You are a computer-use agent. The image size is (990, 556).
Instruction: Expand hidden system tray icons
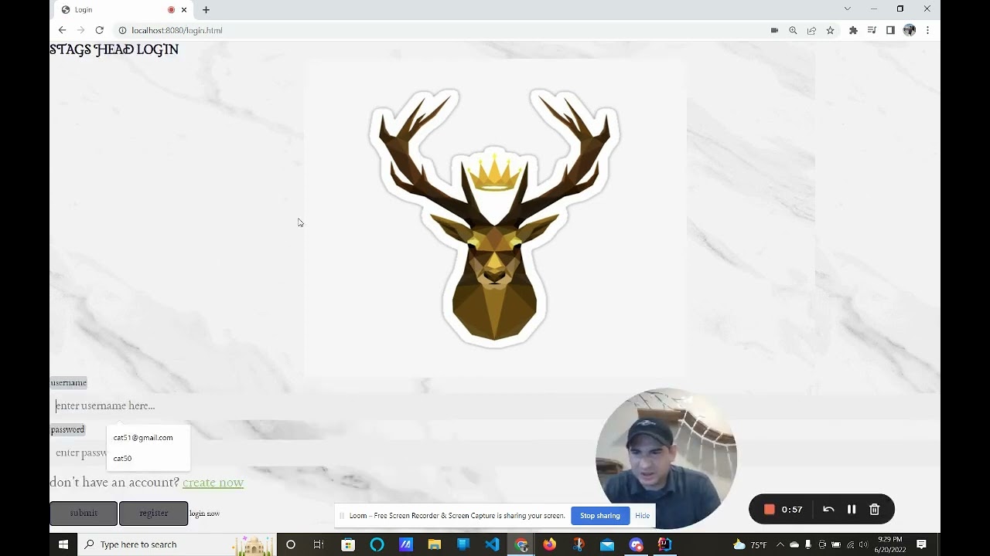pyautogui.click(x=780, y=544)
